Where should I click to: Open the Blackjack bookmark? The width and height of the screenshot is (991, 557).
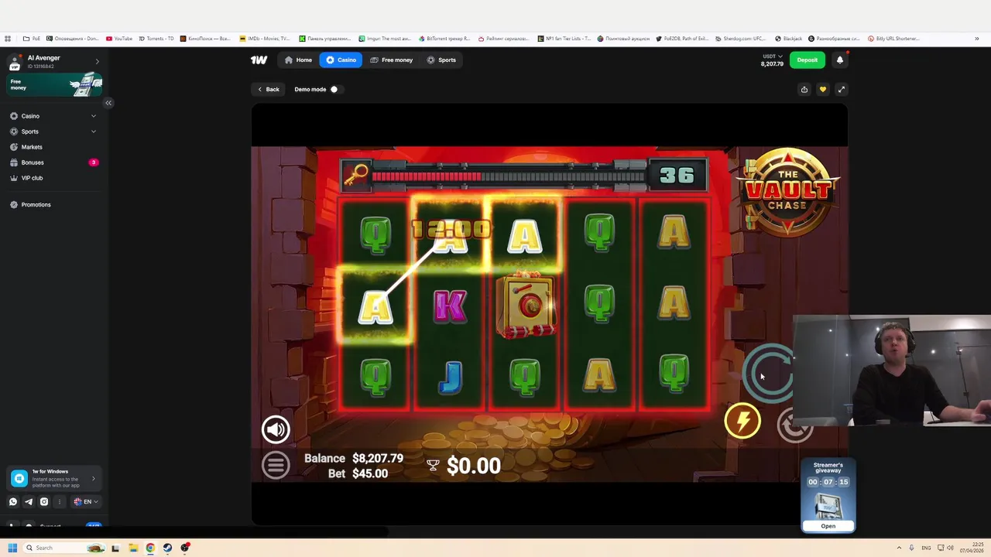(788, 39)
